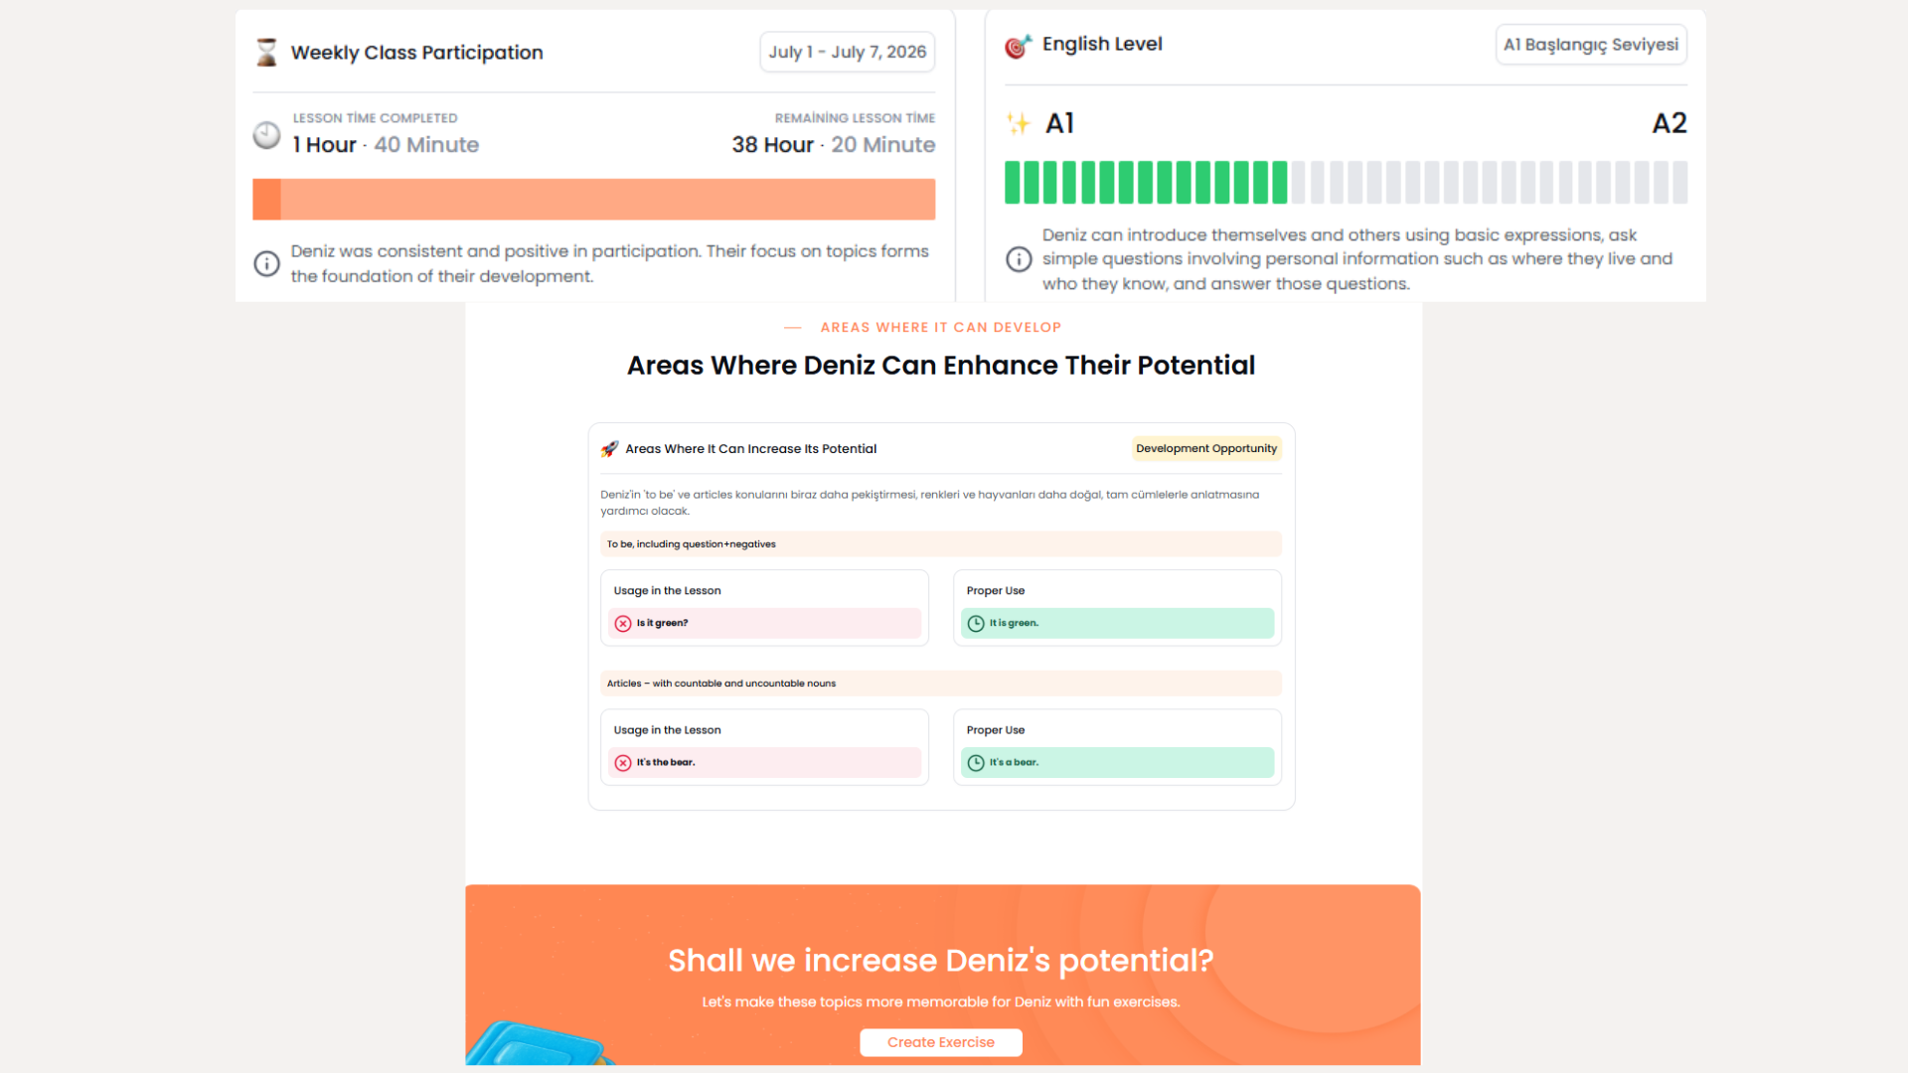Click the 'It is green.' proper use example
The width and height of the screenshot is (1908, 1073).
[1117, 624]
